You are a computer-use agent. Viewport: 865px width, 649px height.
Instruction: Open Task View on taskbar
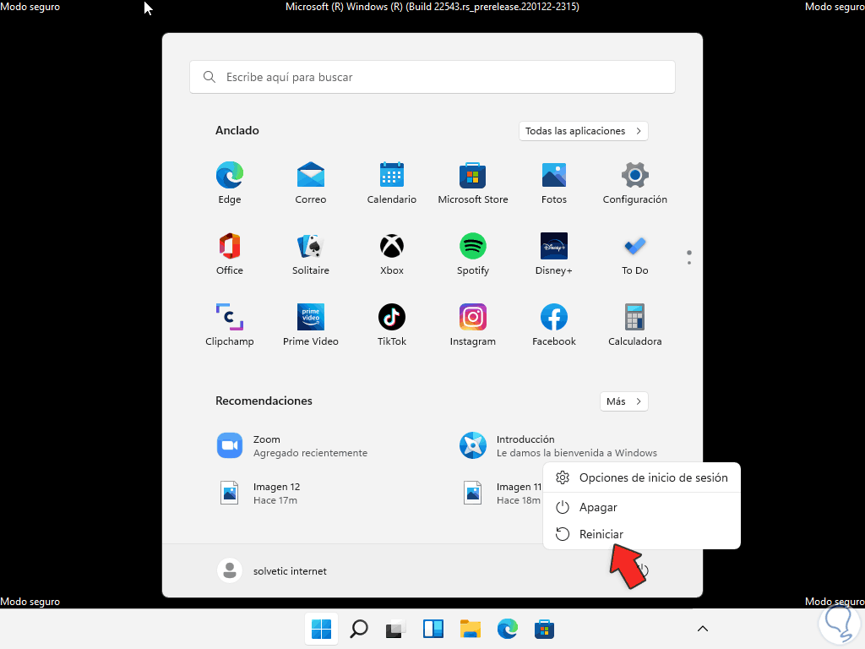point(395,629)
